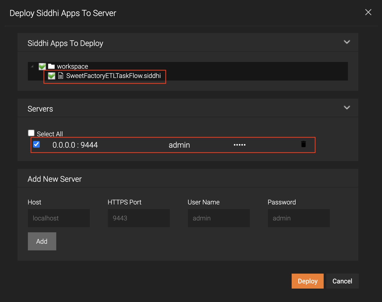This screenshot has height=302, width=382.
Task: Focus the Host input field
Action: (59, 218)
